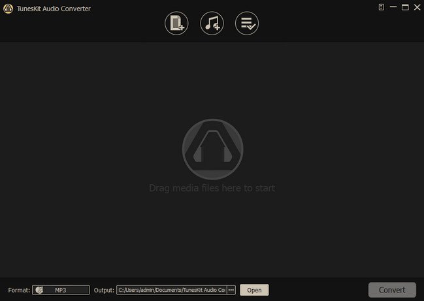Click the audio icon inside Format box
Screen dimensions: 424x301
pyautogui.click(x=40, y=290)
